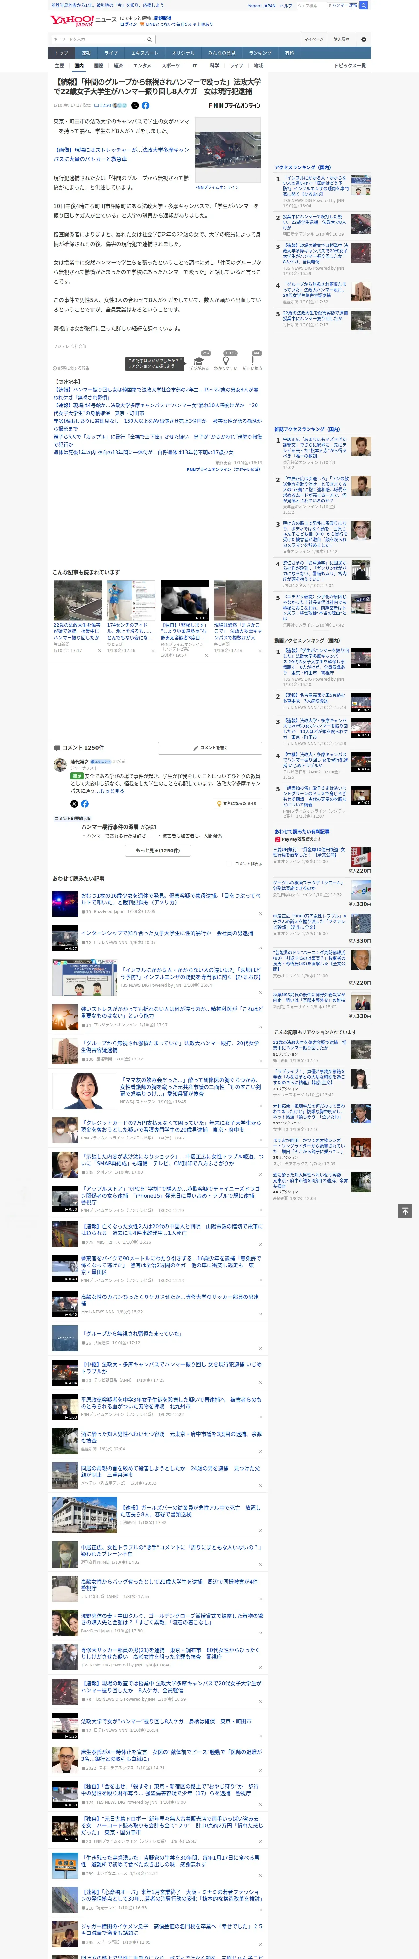The height and width of the screenshot is (1959, 419).
Task: Click 藤代裕之 commenter avatar
Action: click(x=59, y=765)
